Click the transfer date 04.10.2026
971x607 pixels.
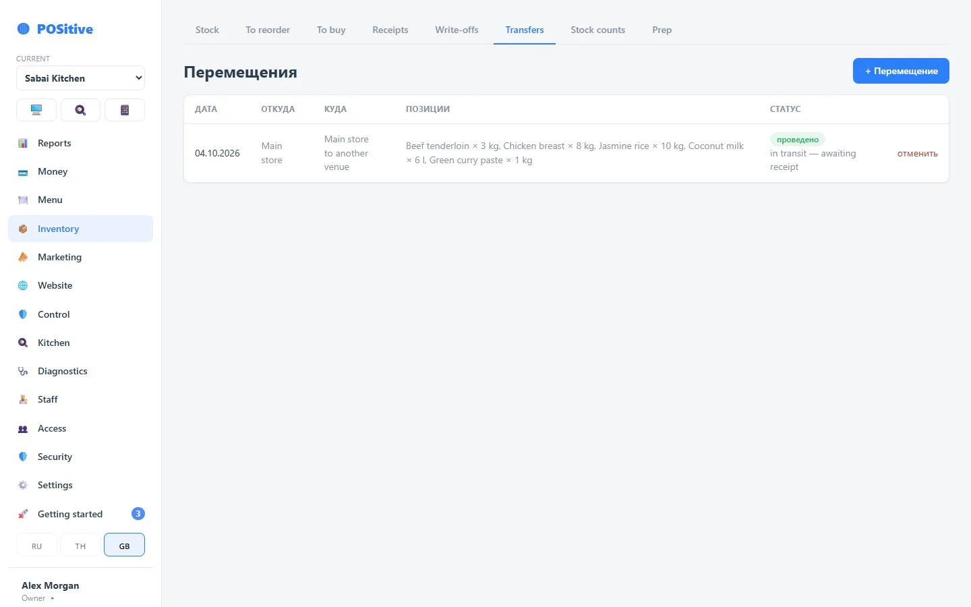coord(217,153)
